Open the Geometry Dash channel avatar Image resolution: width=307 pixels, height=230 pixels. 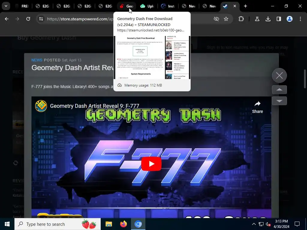click(x=41, y=106)
